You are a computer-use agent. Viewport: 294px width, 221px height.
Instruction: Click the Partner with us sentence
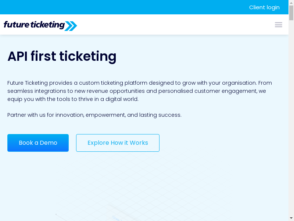click(x=94, y=115)
